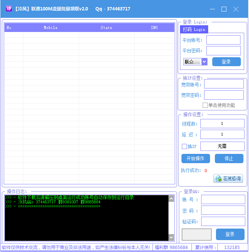Click the 登录 button in 登录QQ panel
The height and width of the screenshot is (252, 249).
click(230, 234)
